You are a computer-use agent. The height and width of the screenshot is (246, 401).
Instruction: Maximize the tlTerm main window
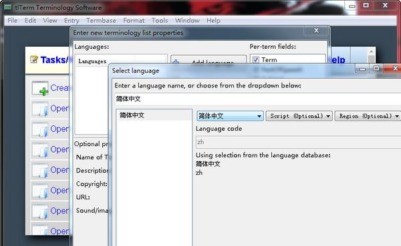pyautogui.click(x=366, y=5)
